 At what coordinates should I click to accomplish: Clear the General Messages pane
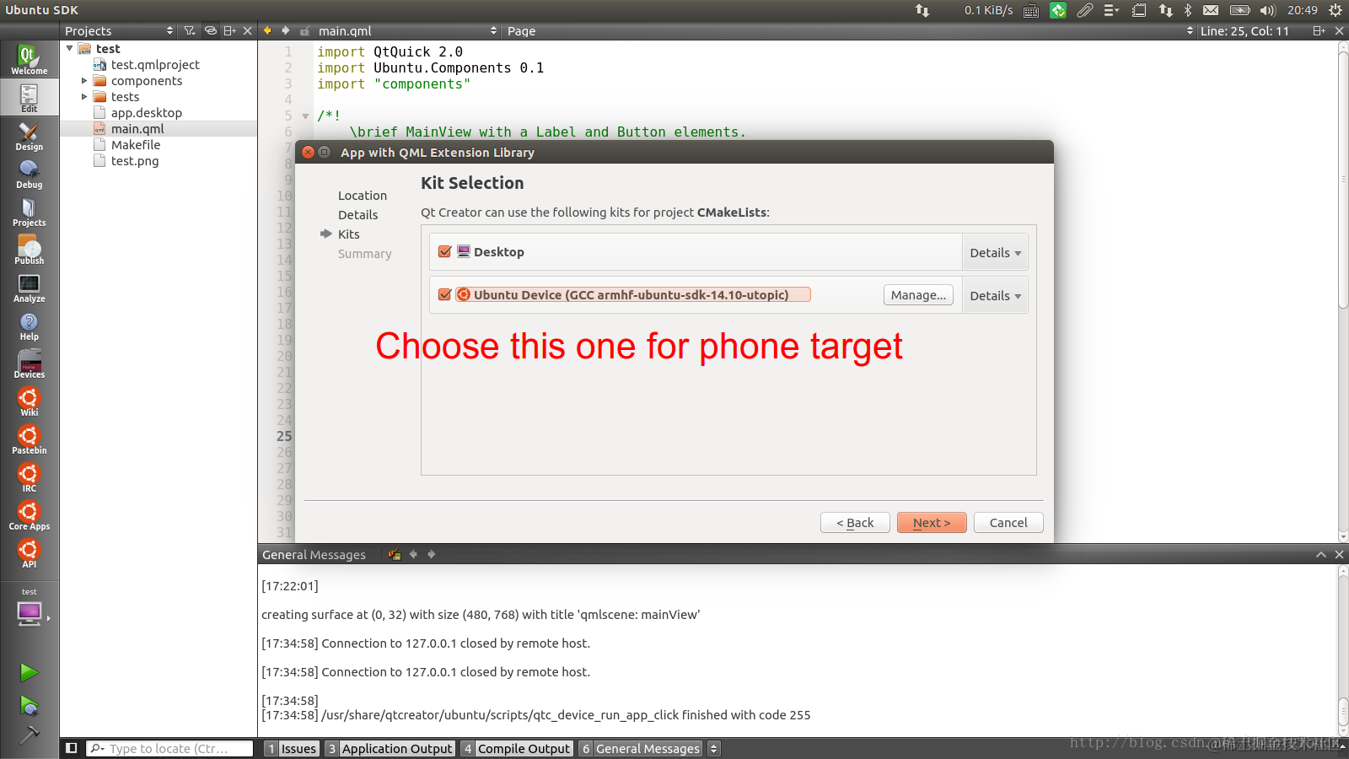point(395,554)
